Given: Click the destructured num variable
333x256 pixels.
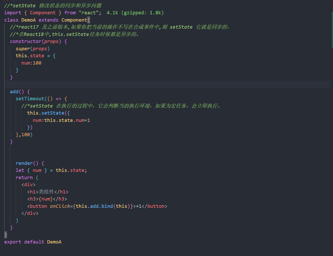Looking at the screenshot, I should pos(37,170).
